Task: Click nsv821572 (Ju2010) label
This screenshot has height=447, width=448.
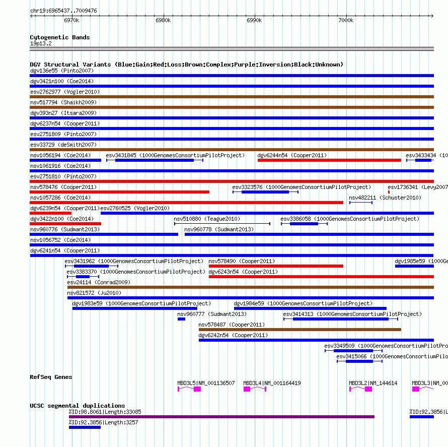Action: pos(94,293)
